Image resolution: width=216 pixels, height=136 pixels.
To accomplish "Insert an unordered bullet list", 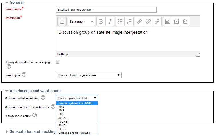I will tap(120, 21).
